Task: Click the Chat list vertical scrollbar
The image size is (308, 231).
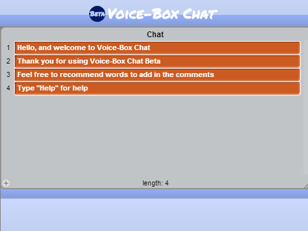Action: (305, 107)
